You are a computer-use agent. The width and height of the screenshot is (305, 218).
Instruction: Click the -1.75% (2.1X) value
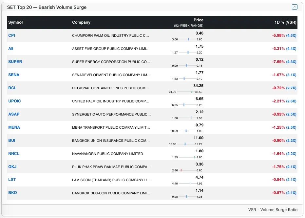[284, 167]
